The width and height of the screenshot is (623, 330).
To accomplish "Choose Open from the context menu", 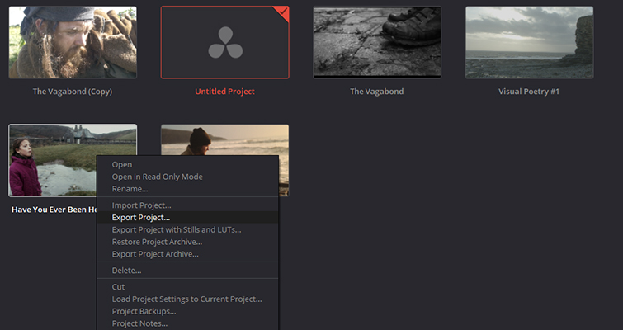I will tap(121, 164).
